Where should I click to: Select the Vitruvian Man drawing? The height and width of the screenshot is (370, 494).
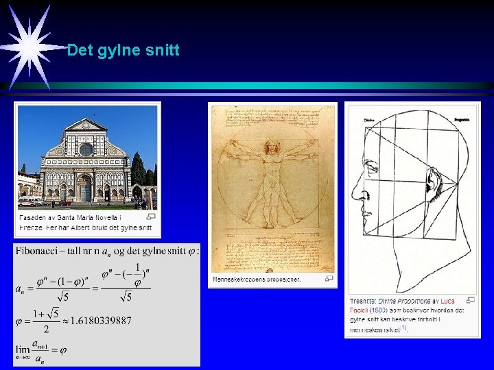[x=272, y=189]
